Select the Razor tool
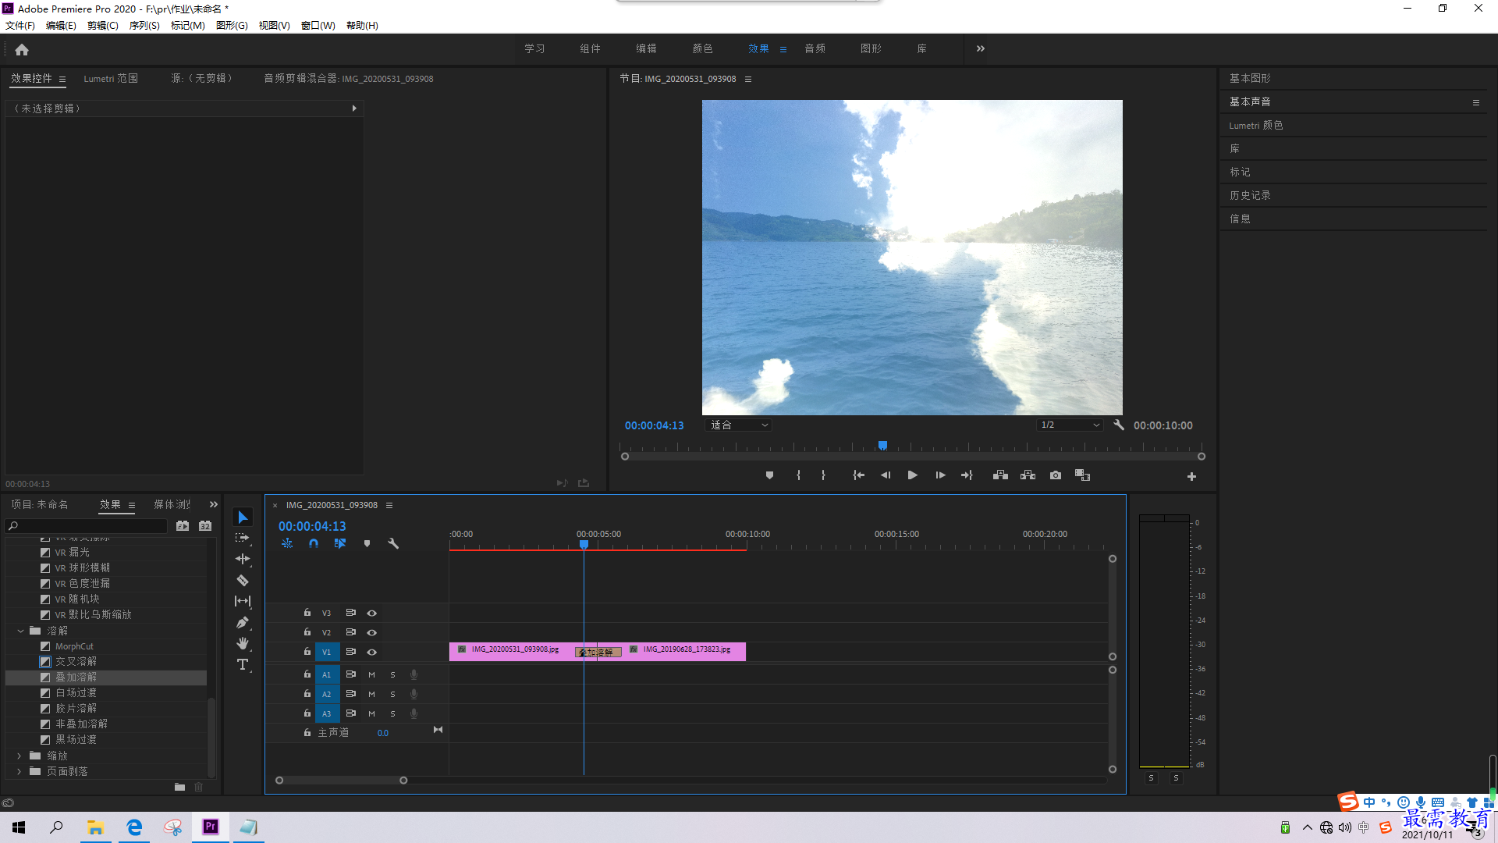Screen dimensions: 1498x843 243,580
